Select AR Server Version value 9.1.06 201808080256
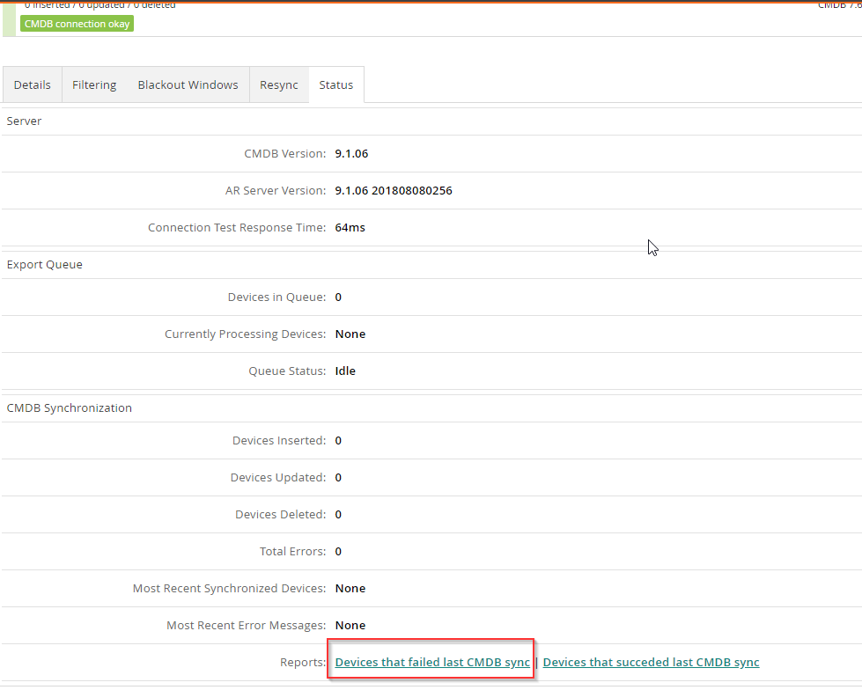This screenshot has height=690, width=862. point(394,191)
